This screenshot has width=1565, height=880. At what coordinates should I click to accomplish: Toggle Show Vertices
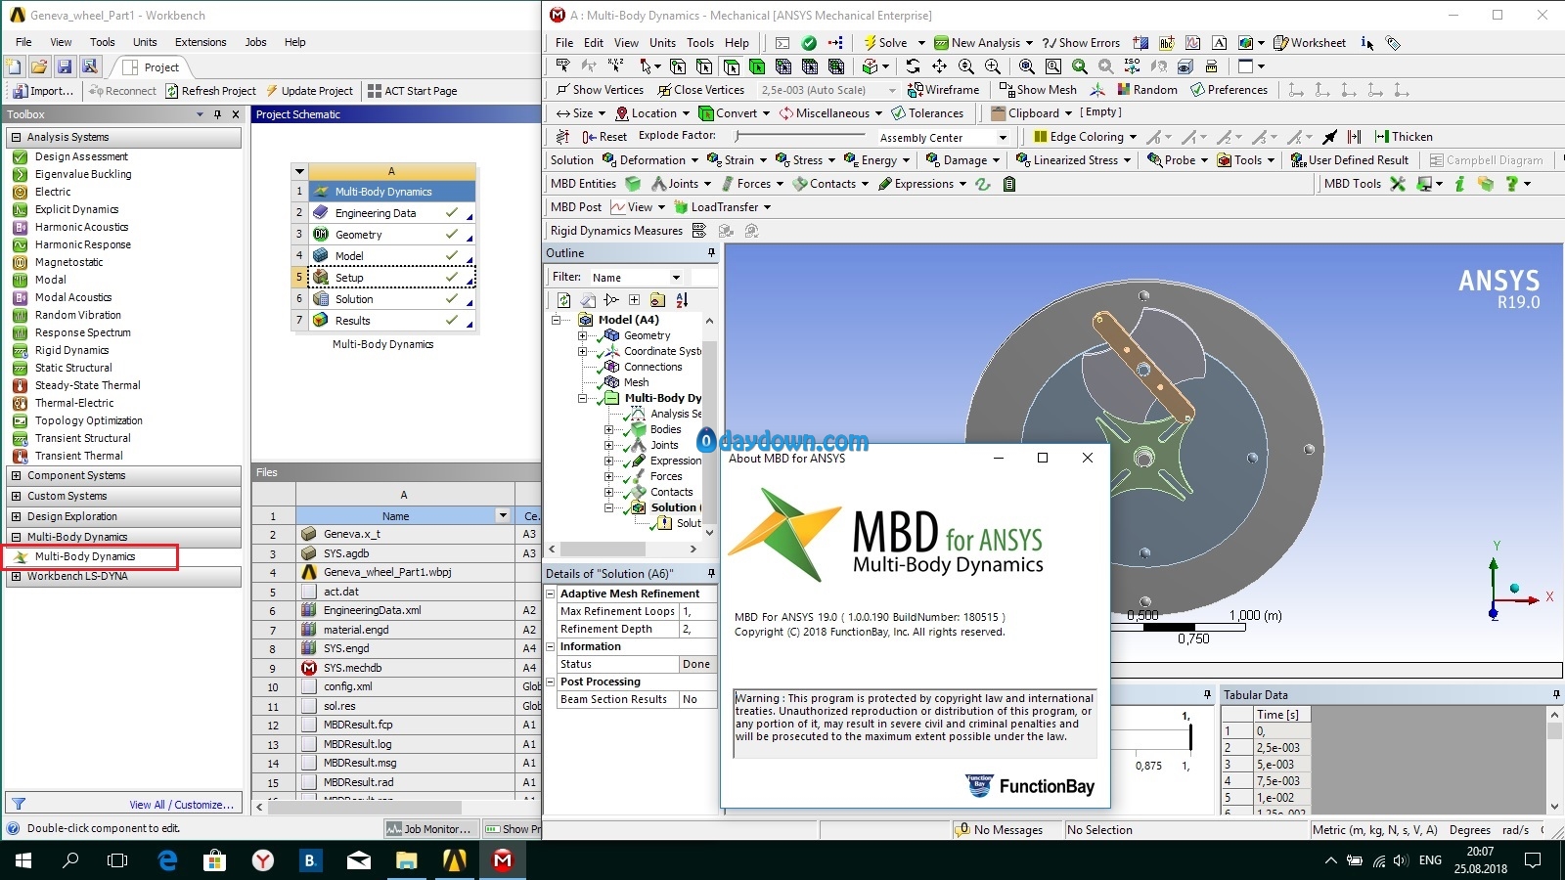point(600,90)
